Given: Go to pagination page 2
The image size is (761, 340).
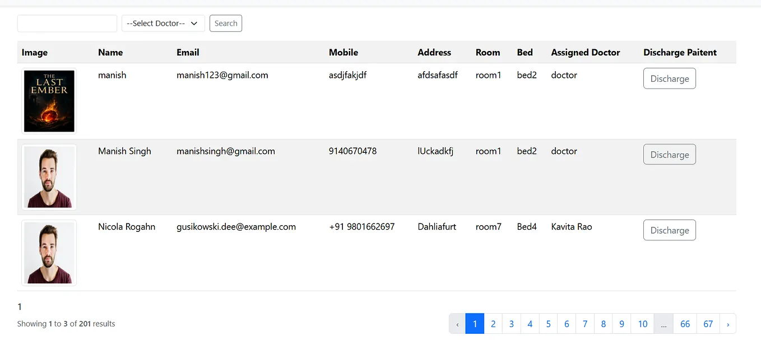Looking at the screenshot, I should point(493,324).
